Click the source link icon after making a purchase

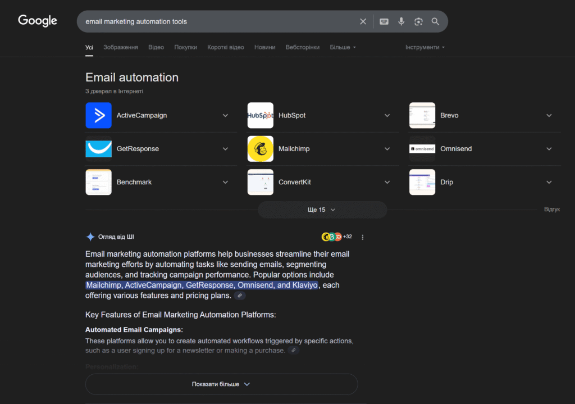tap(293, 351)
